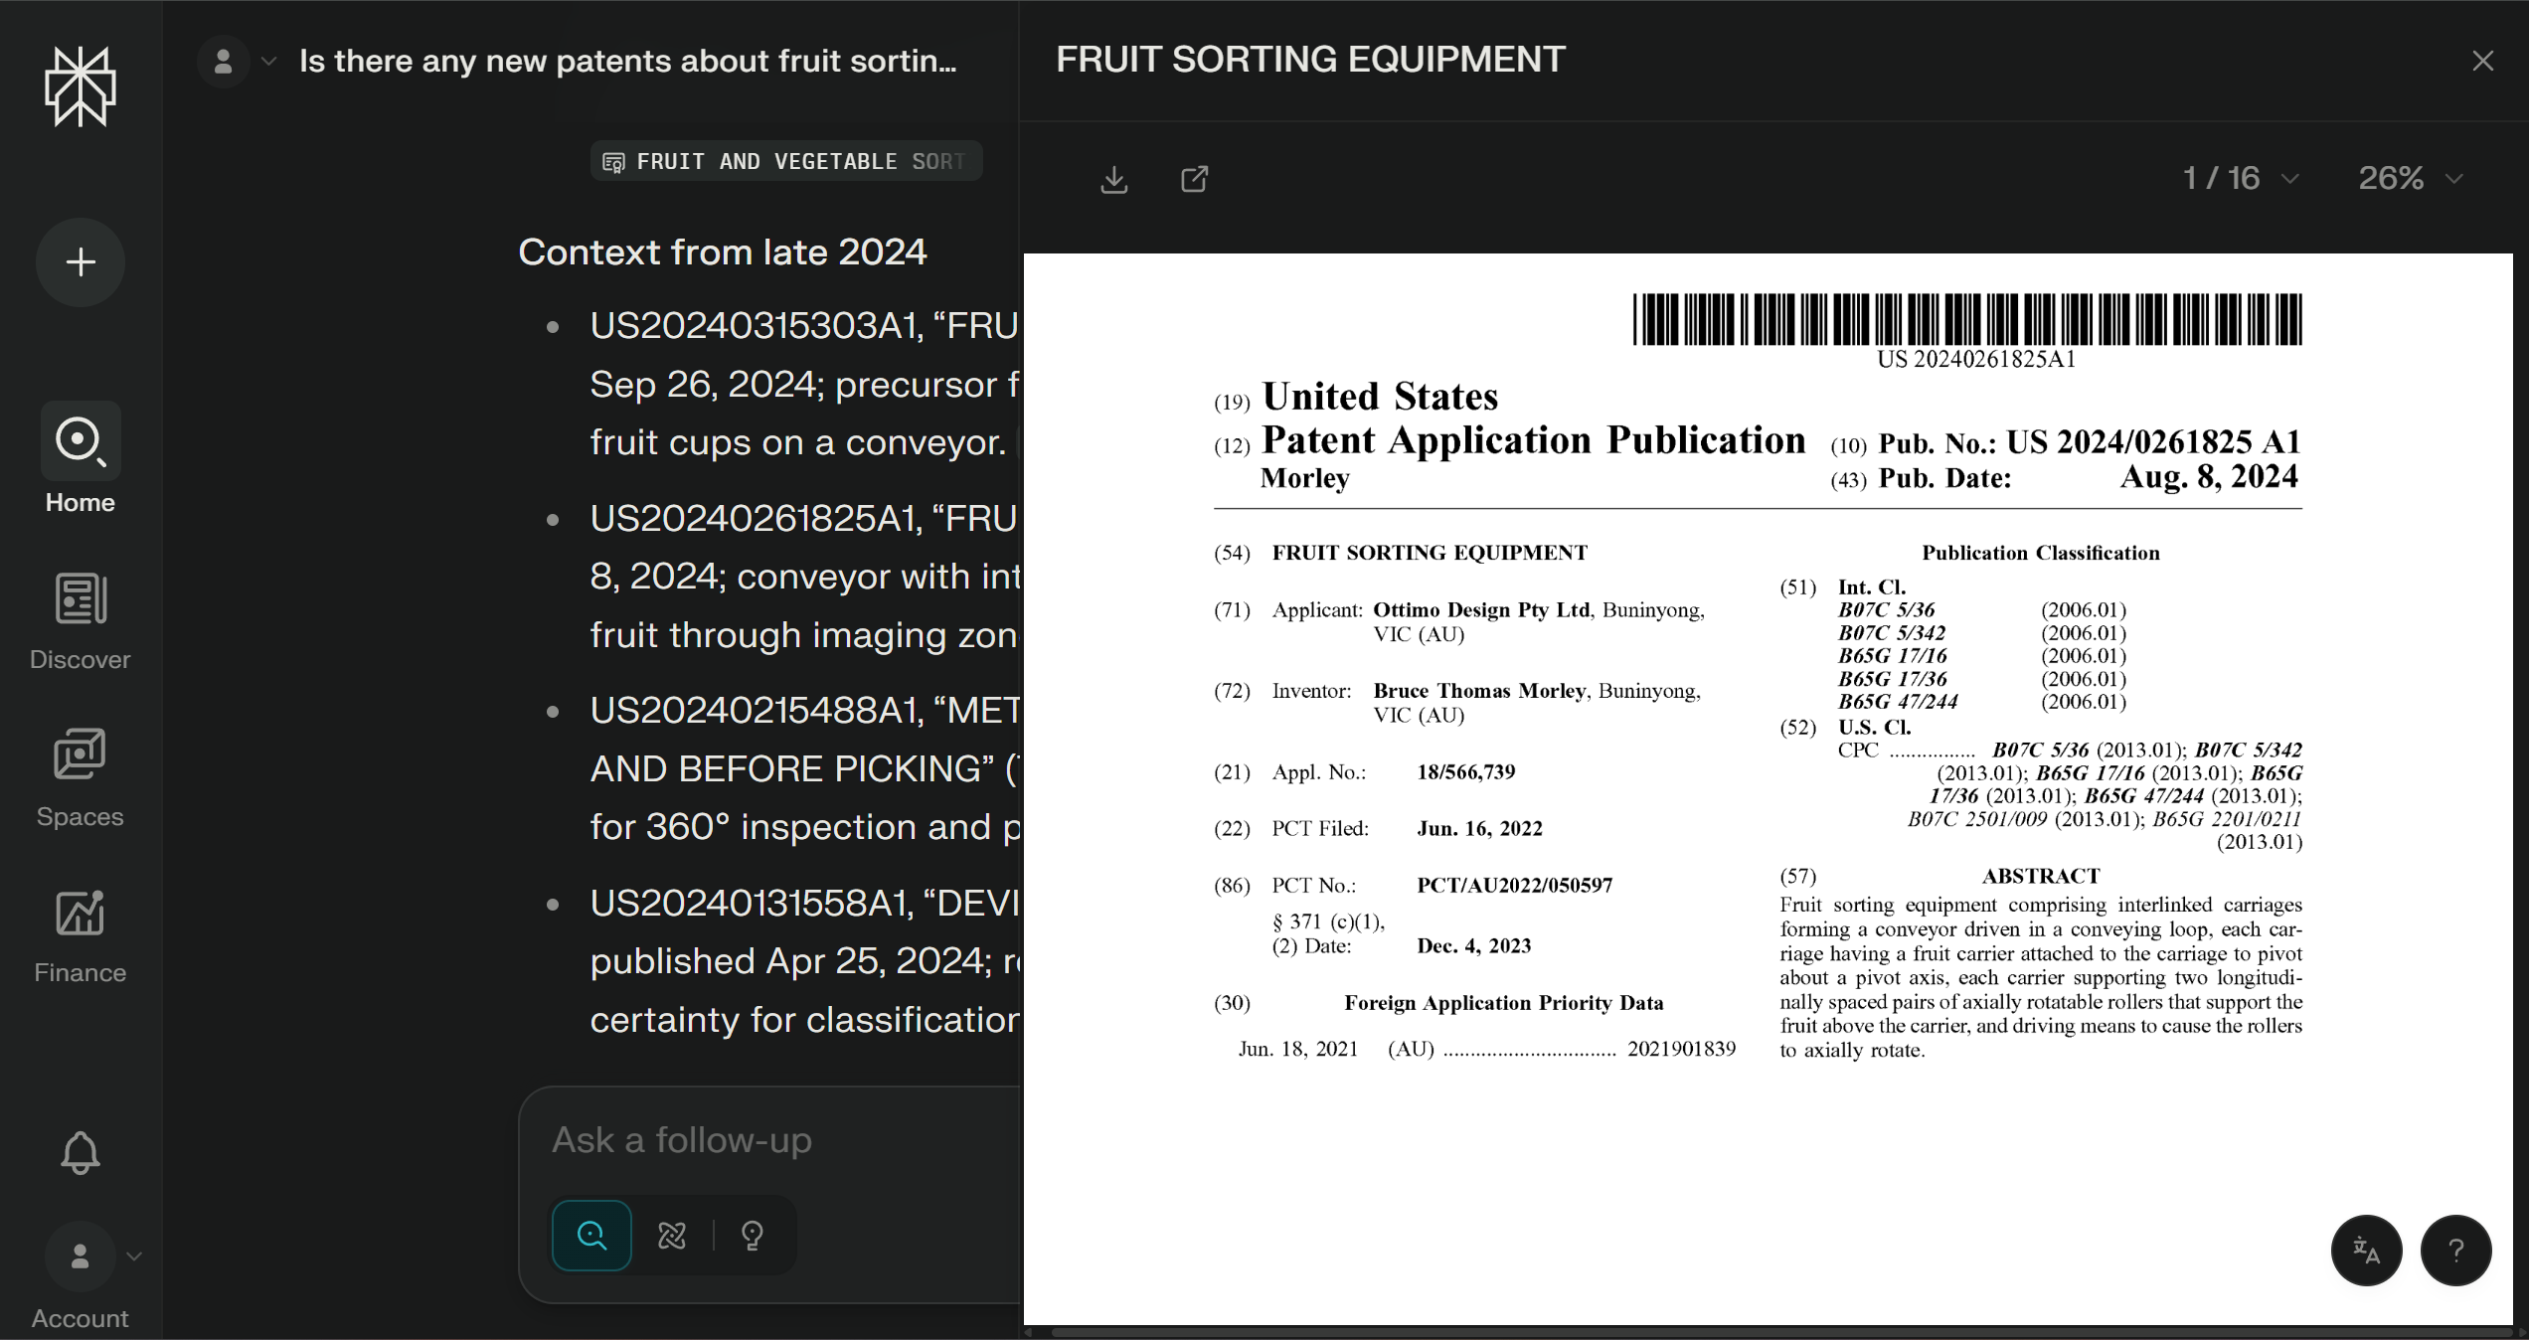The height and width of the screenshot is (1340, 2529).
Task: Expand the page number 1/16 dropdown
Action: click(2241, 179)
